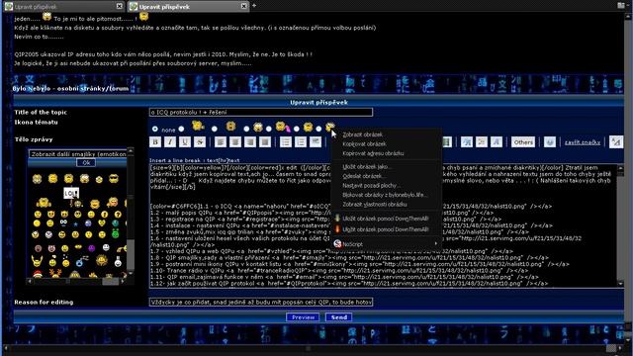Apply strikethrough formatting
Image resolution: width=633 pixels, height=356 pixels.
click(x=200, y=142)
